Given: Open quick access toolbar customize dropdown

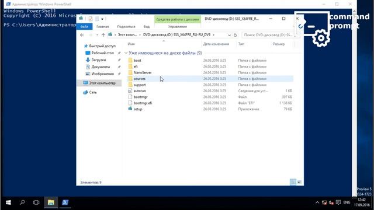Looking at the screenshot, I should (x=102, y=19).
